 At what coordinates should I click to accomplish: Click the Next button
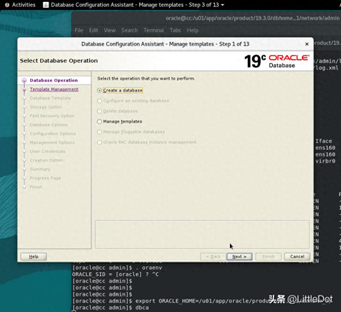(239, 256)
